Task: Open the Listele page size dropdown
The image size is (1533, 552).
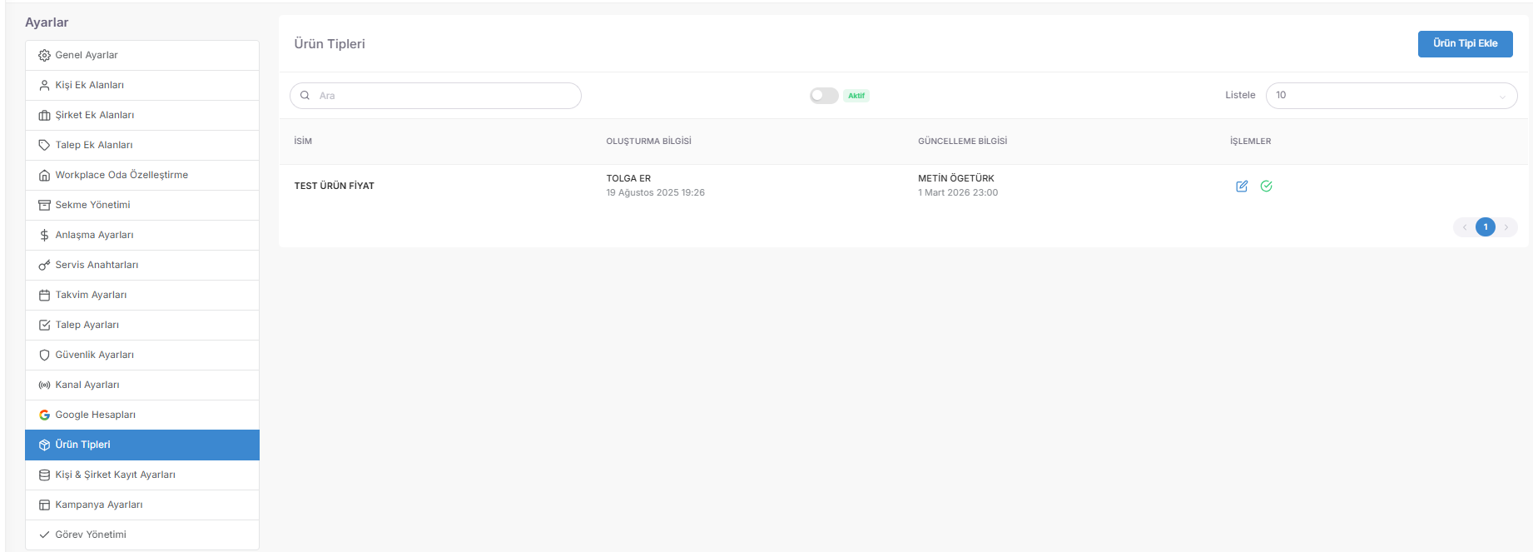Action: pos(1392,96)
